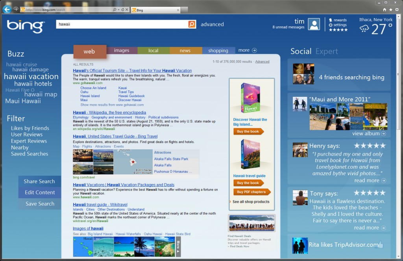
Task: Switch to the shopping tab
Action: (x=218, y=50)
